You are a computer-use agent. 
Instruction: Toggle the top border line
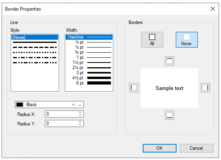pos(169,61)
